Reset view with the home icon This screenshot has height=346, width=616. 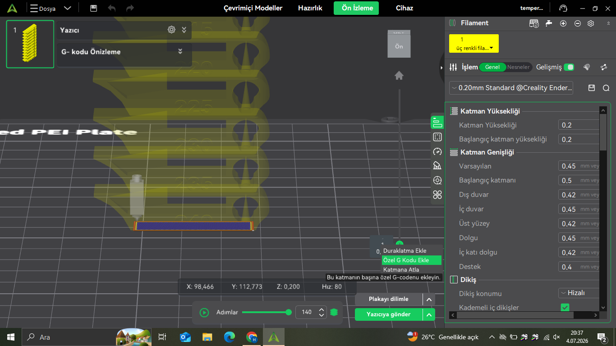399,76
